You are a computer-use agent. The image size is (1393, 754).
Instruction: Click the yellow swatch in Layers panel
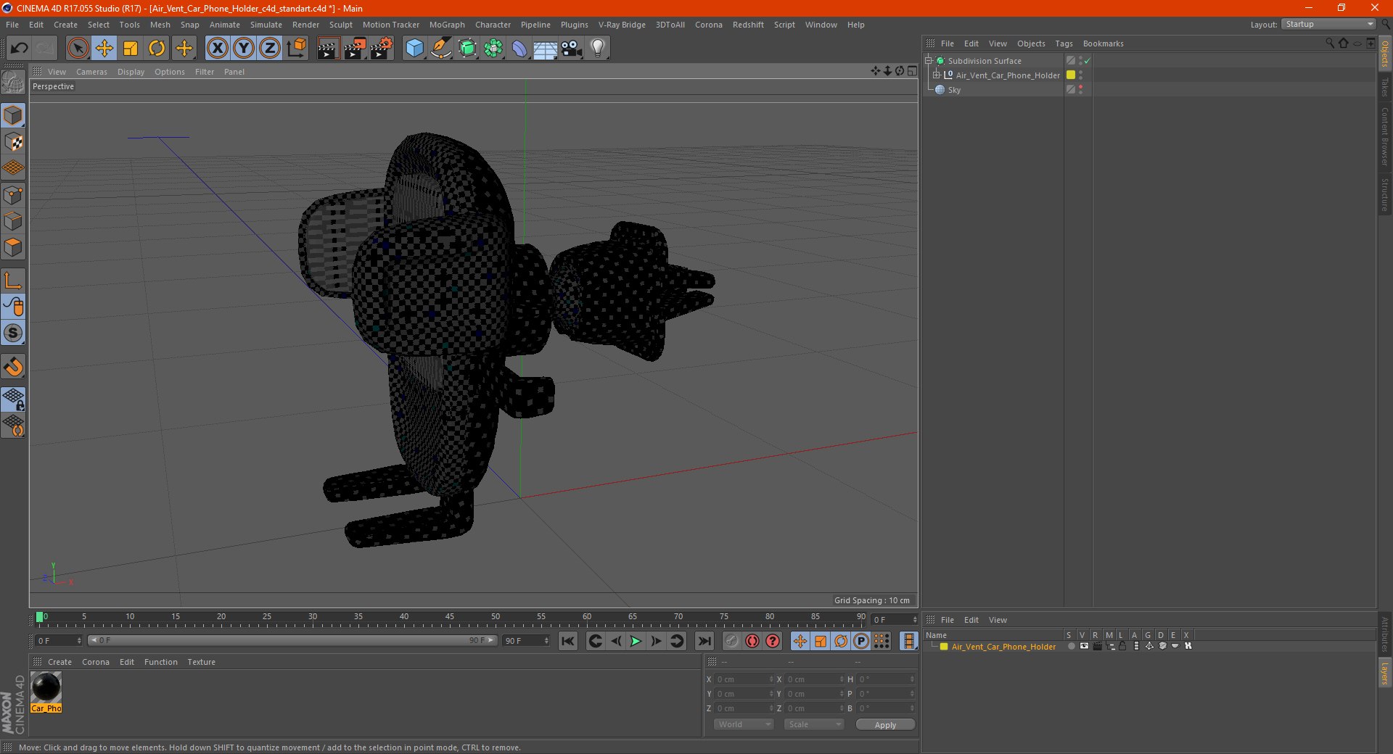click(944, 647)
